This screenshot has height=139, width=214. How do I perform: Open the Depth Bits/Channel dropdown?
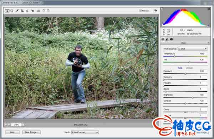[85, 132]
